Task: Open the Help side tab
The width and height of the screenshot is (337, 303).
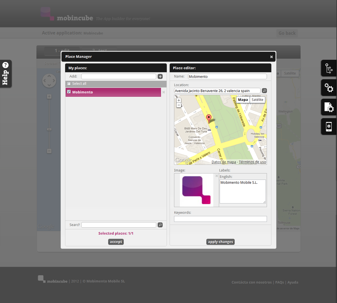Action: click(x=6, y=74)
